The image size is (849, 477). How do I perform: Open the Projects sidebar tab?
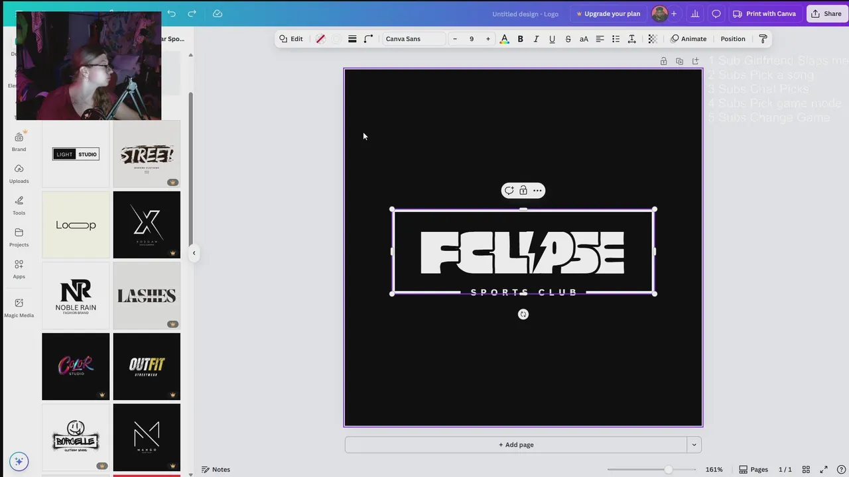pyautogui.click(x=19, y=237)
